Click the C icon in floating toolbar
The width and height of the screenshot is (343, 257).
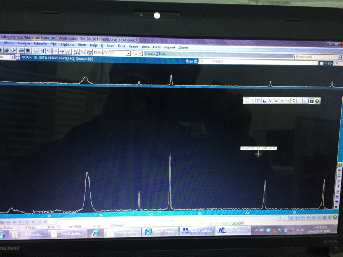click(x=294, y=101)
